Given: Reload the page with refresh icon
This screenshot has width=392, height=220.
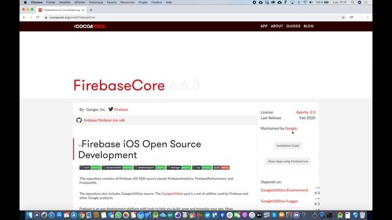Looking at the screenshot, I should (x=38, y=18).
